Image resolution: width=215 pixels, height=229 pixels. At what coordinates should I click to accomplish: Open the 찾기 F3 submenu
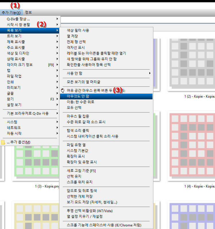pyautogui.click(x=30, y=99)
